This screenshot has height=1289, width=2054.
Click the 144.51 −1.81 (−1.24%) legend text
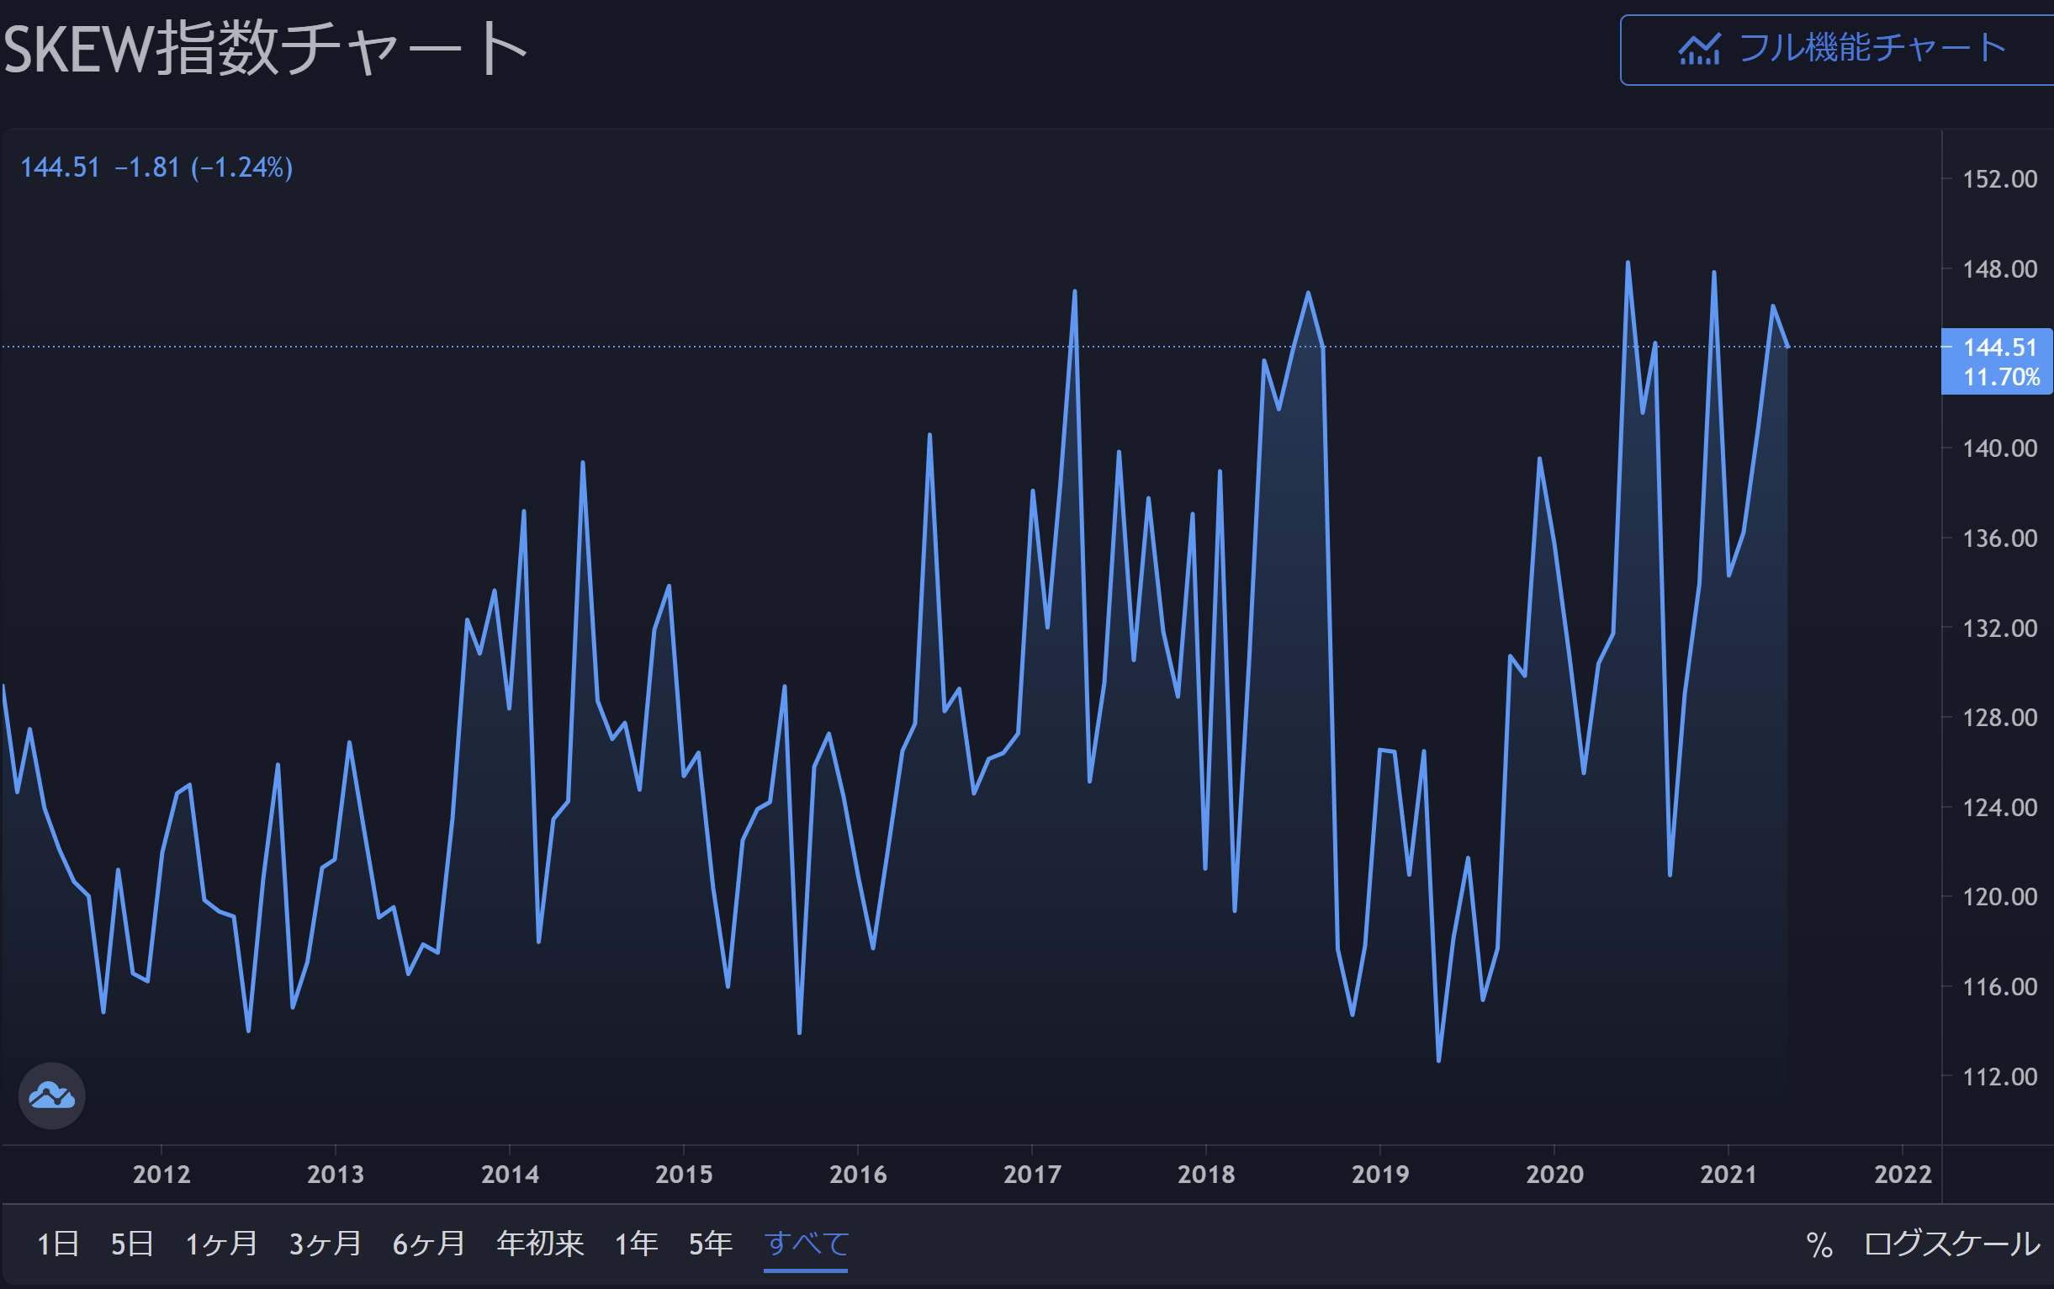(x=156, y=168)
